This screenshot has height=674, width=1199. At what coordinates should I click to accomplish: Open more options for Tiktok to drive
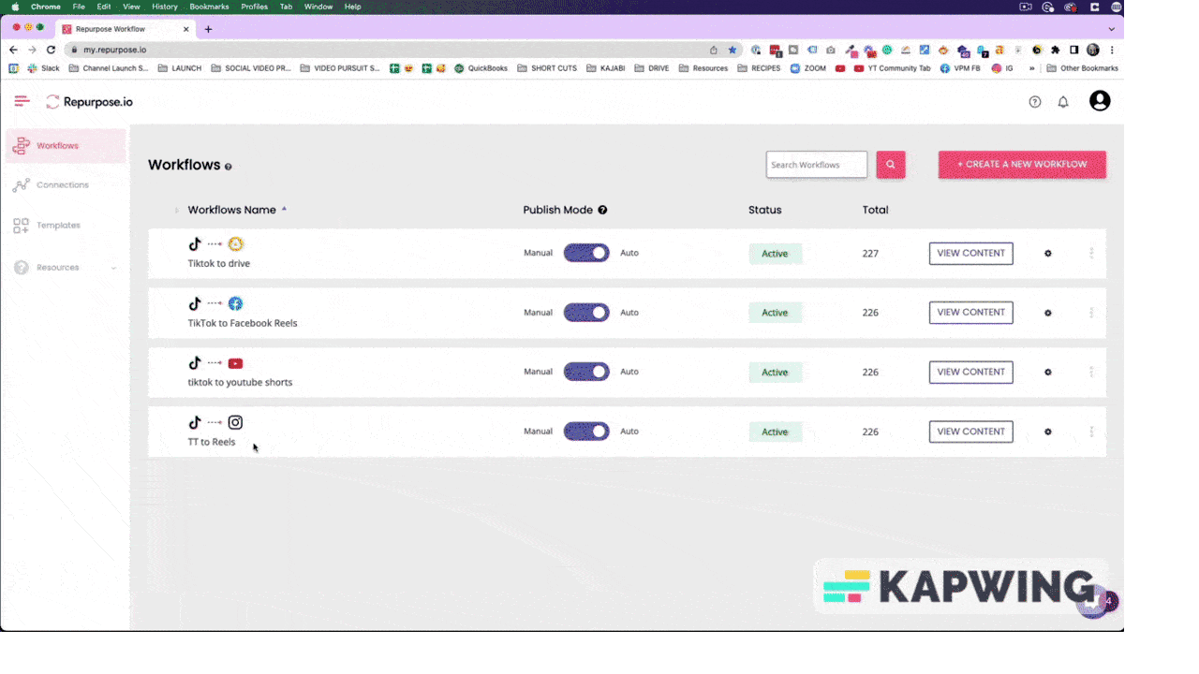[x=1091, y=254]
